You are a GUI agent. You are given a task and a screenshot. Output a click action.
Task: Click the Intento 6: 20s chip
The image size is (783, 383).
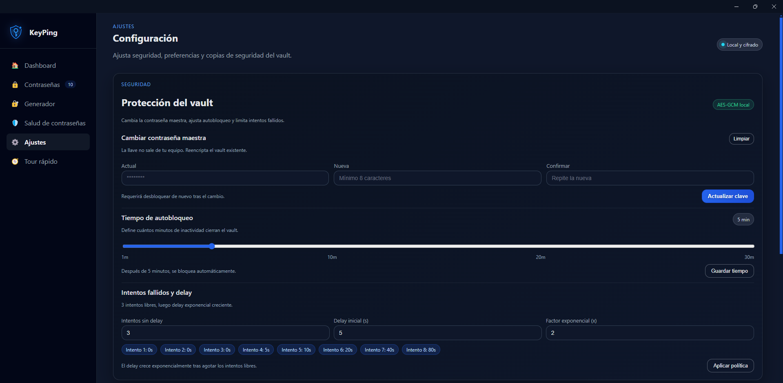tap(338, 350)
